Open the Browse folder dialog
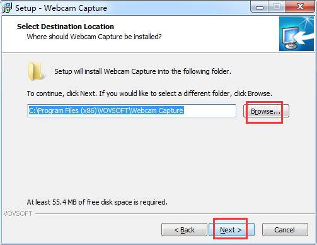This screenshot has width=317, height=245. [x=266, y=111]
